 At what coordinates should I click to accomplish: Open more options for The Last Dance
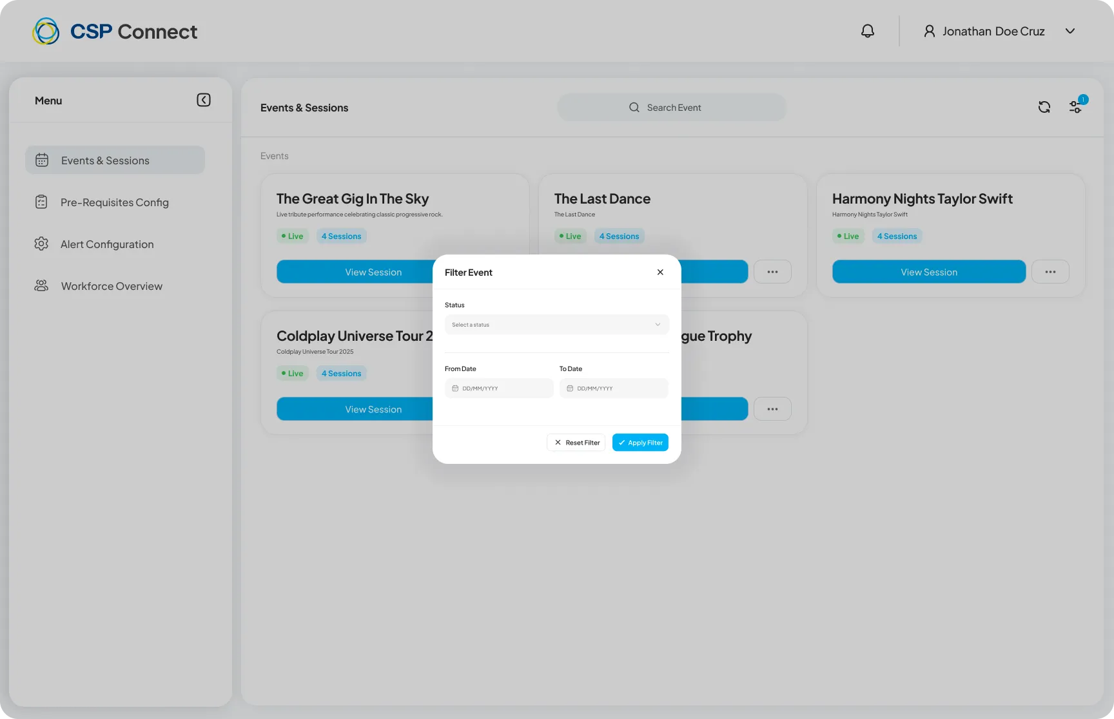tap(772, 272)
